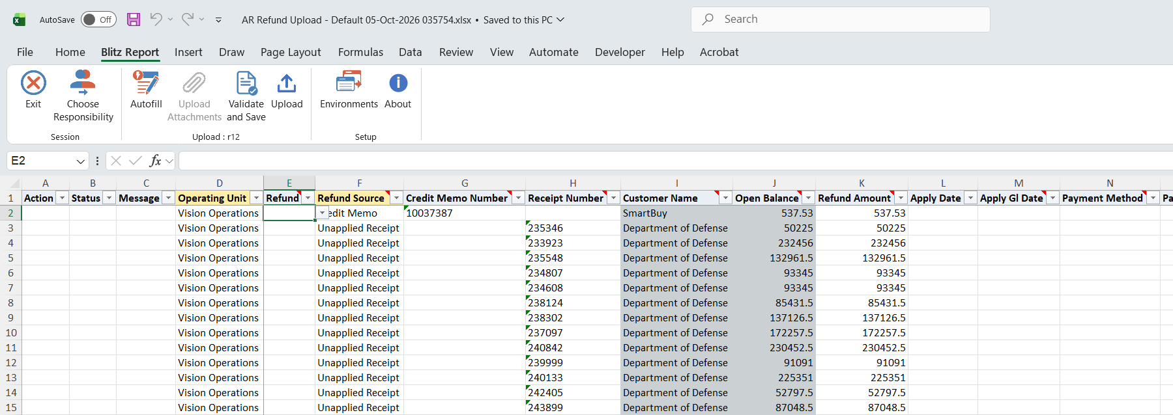
Task: Select the SmartBuy customer cell
Action: [676, 213]
